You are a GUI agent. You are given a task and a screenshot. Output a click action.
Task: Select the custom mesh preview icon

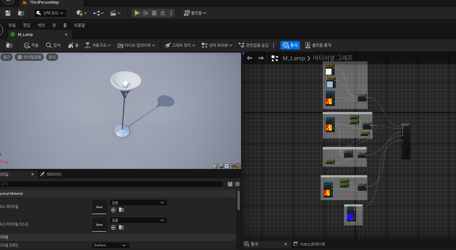tap(238, 166)
